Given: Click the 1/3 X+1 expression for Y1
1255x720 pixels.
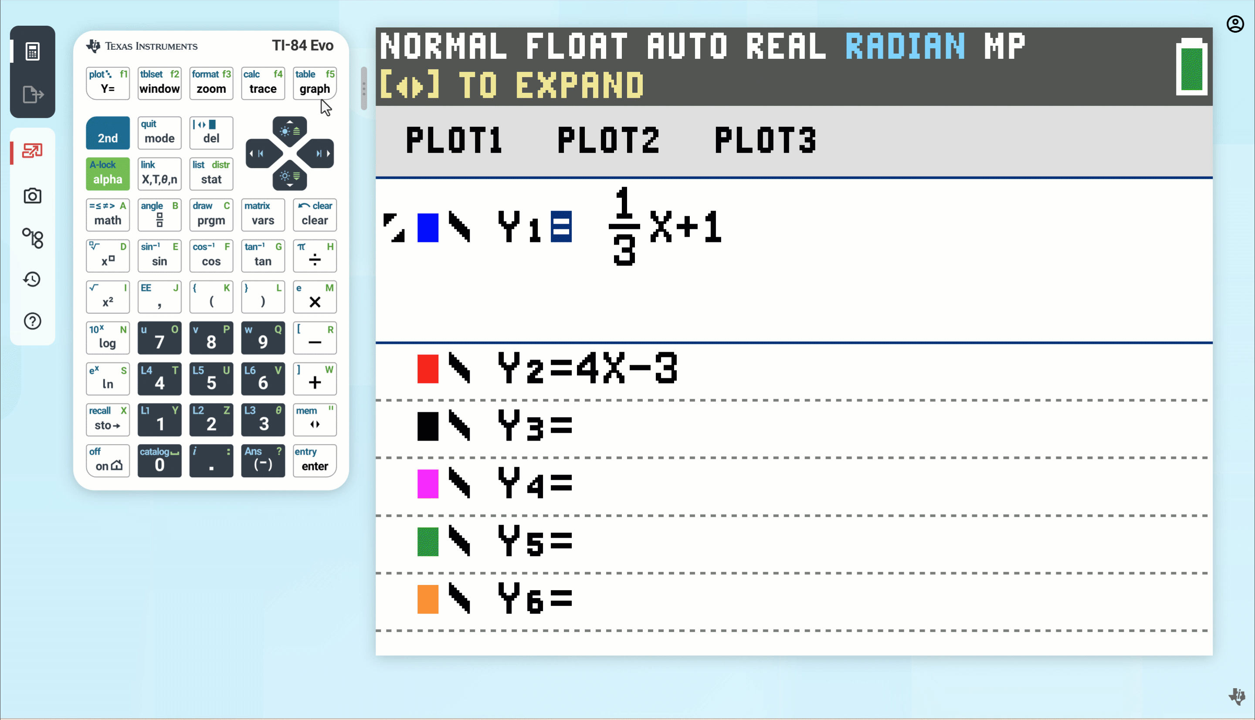Looking at the screenshot, I should tap(665, 227).
